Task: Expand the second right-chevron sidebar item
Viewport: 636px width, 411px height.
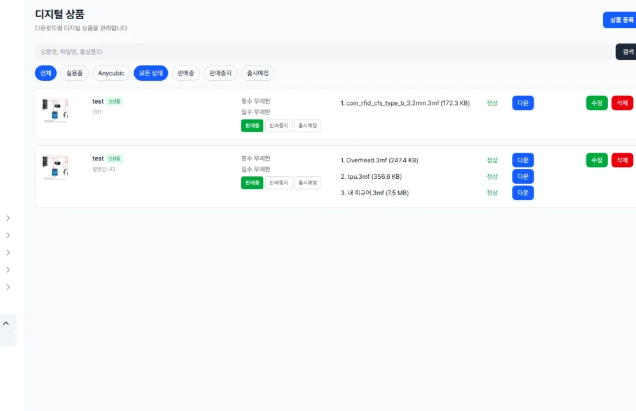Action: coord(8,235)
